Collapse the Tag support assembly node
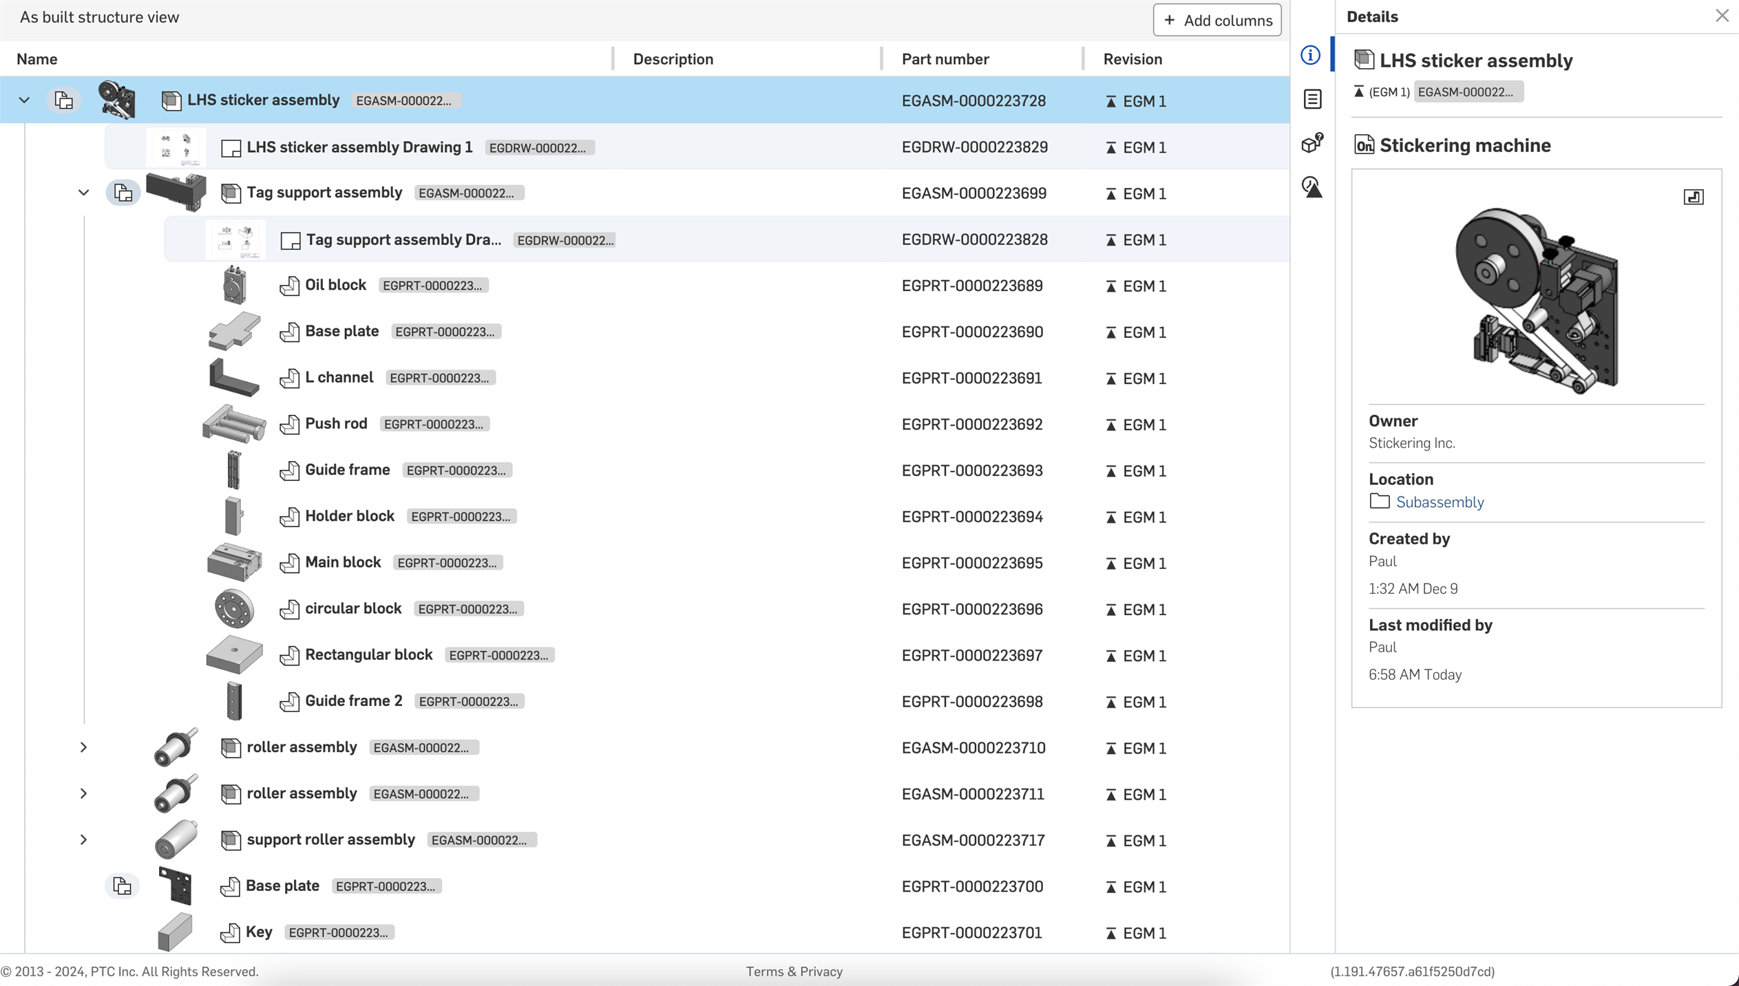This screenshot has height=986, width=1739. 83,193
